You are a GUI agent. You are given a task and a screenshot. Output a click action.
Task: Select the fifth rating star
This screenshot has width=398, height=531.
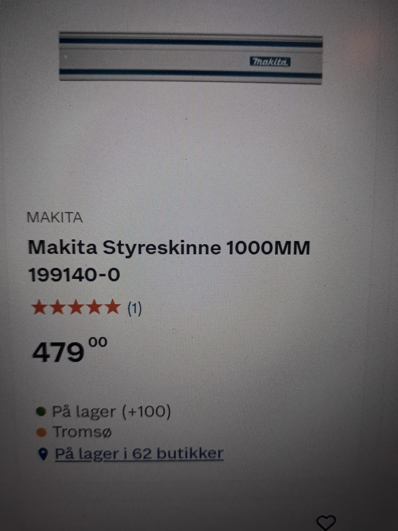(112, 307)
